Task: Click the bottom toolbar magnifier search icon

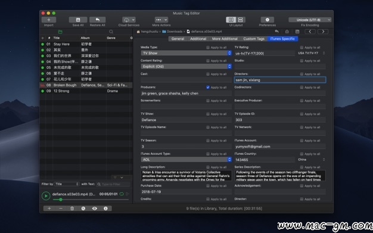Action: point(83,209)
